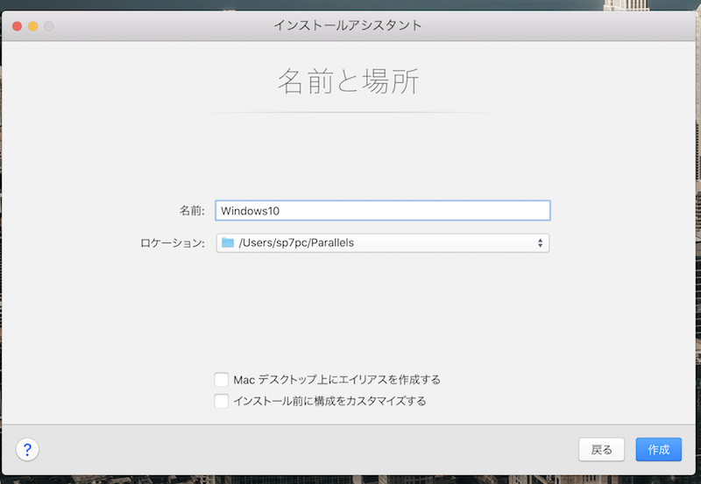701x484 pixels.
Task: Click the インストールアシスタント window title
Action: click(347, 25)
